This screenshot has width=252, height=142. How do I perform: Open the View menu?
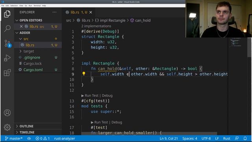[21, 6]
